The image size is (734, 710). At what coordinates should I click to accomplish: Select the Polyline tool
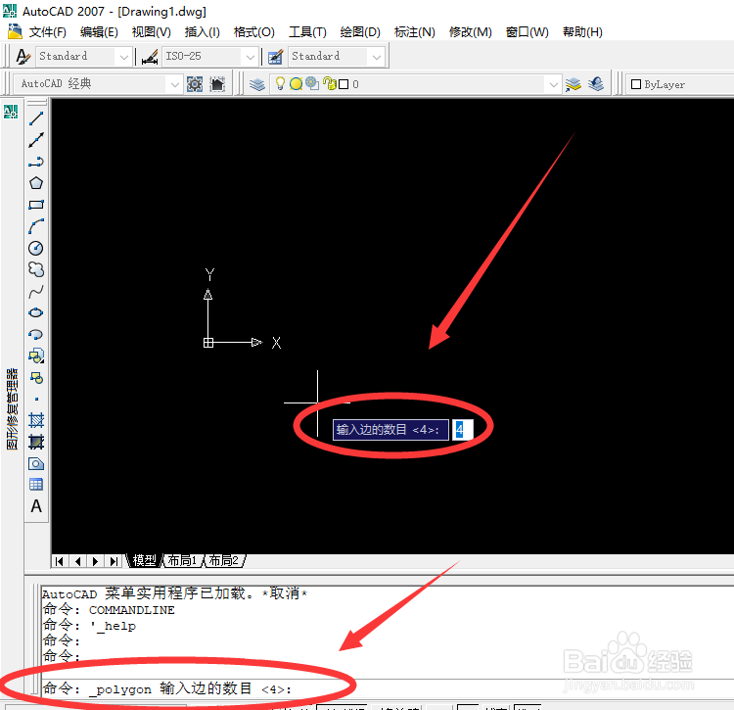click(x=36, y=162)
